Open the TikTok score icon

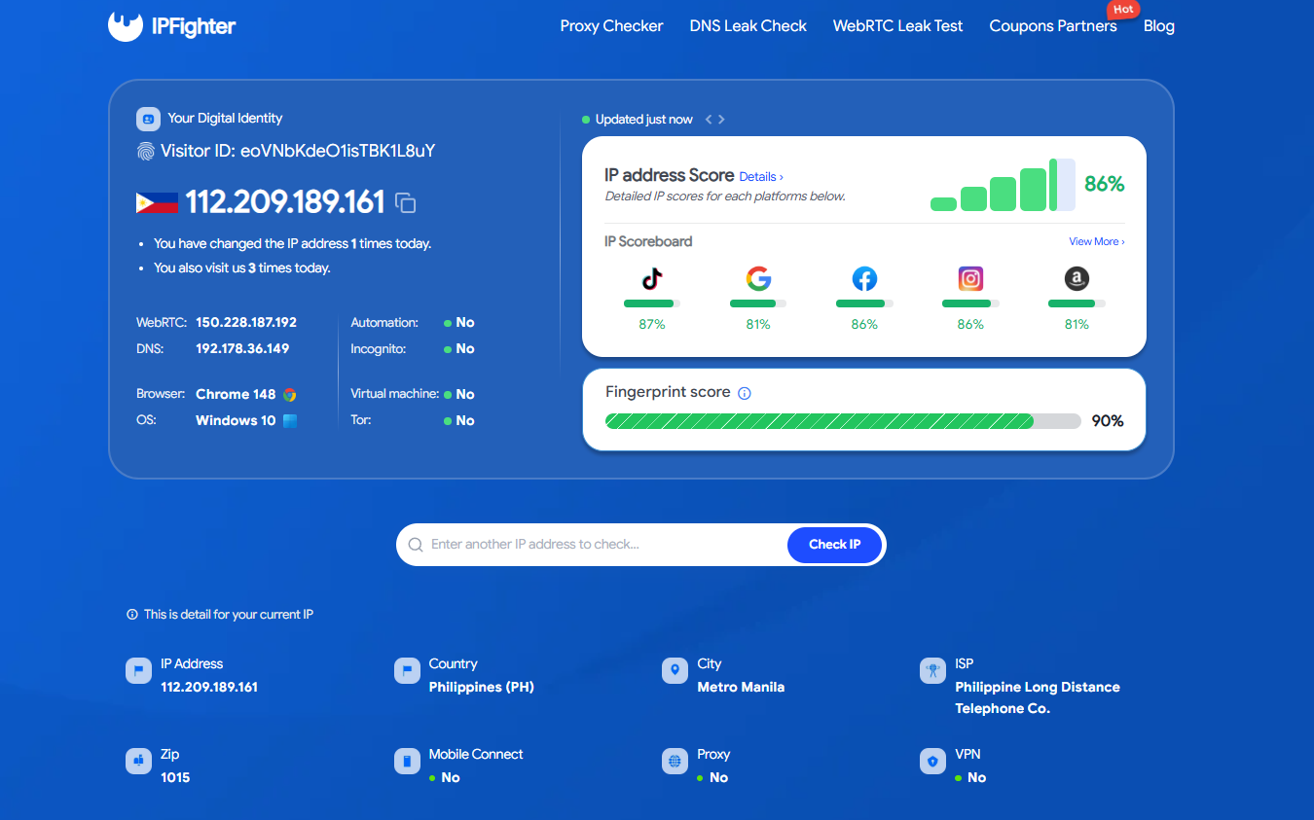tap(652, 279)
